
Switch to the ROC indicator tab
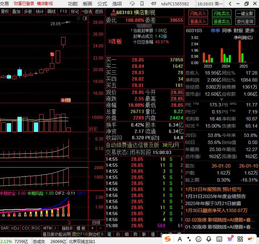36,228
